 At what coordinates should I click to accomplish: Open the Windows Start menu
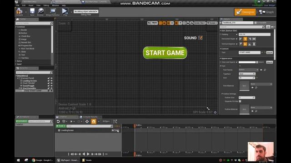pos(18,160)
